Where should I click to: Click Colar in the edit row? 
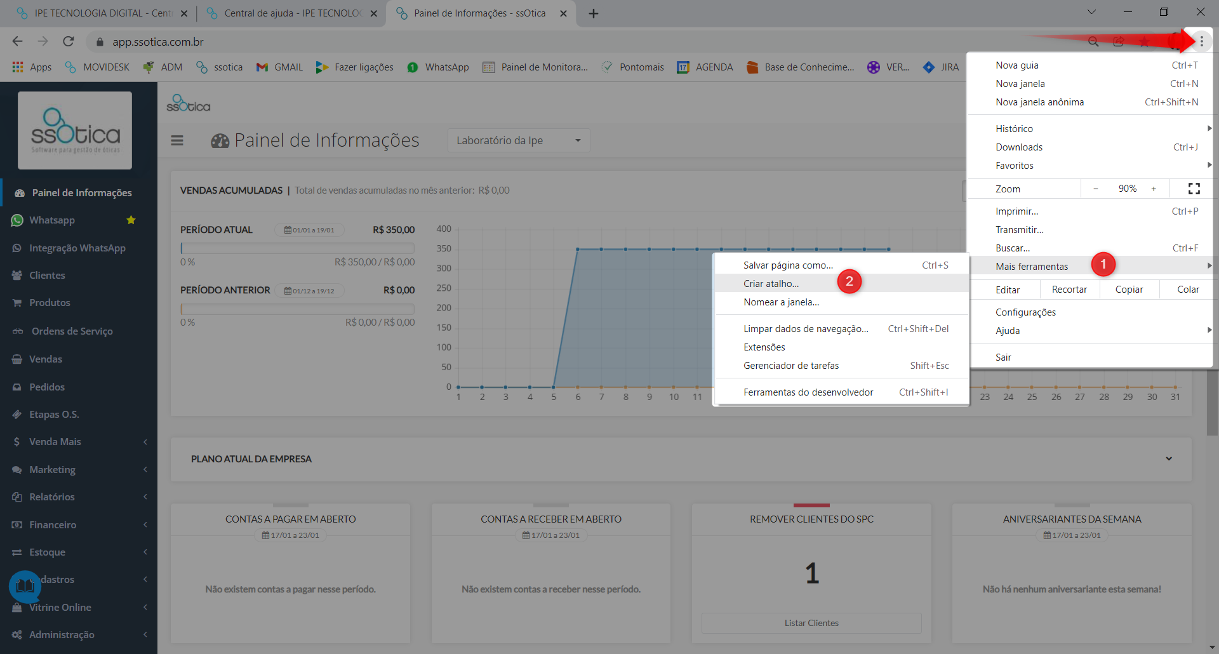[1188, 289]
